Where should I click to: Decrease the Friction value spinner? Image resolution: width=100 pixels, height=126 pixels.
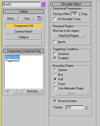[x=86, y=108]
